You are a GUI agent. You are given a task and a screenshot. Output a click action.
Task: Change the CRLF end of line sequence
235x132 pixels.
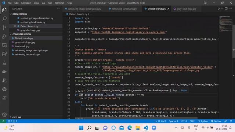192,121
